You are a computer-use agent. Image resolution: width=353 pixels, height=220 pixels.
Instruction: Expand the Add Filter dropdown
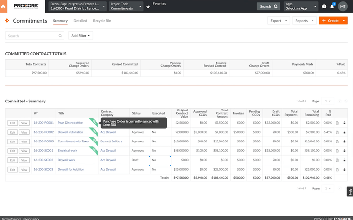(80, 36)
